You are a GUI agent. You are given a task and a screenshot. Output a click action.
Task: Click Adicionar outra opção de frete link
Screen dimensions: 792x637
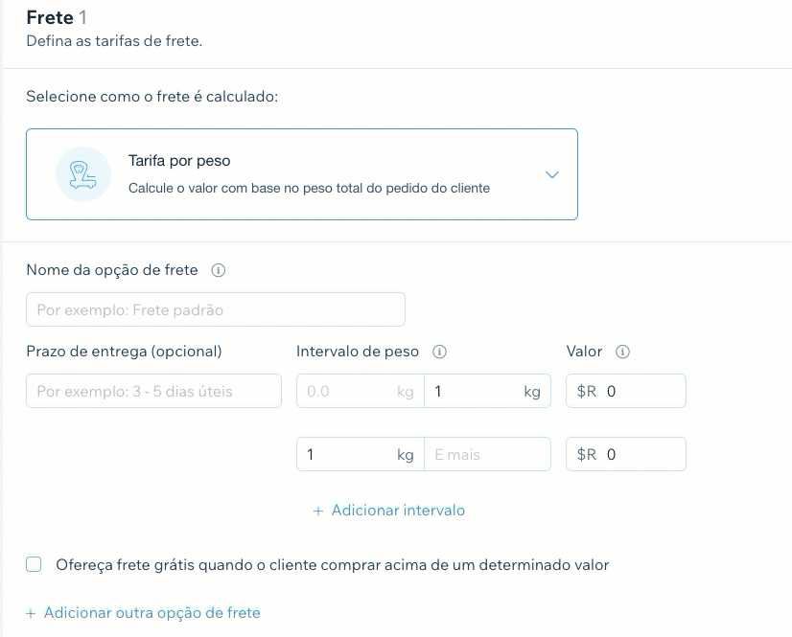[151, 613]
